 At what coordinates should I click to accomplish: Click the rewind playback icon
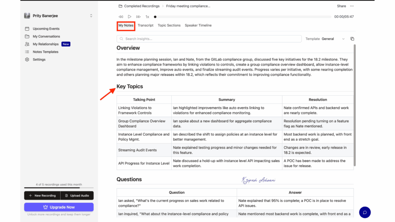coord(121,17)
